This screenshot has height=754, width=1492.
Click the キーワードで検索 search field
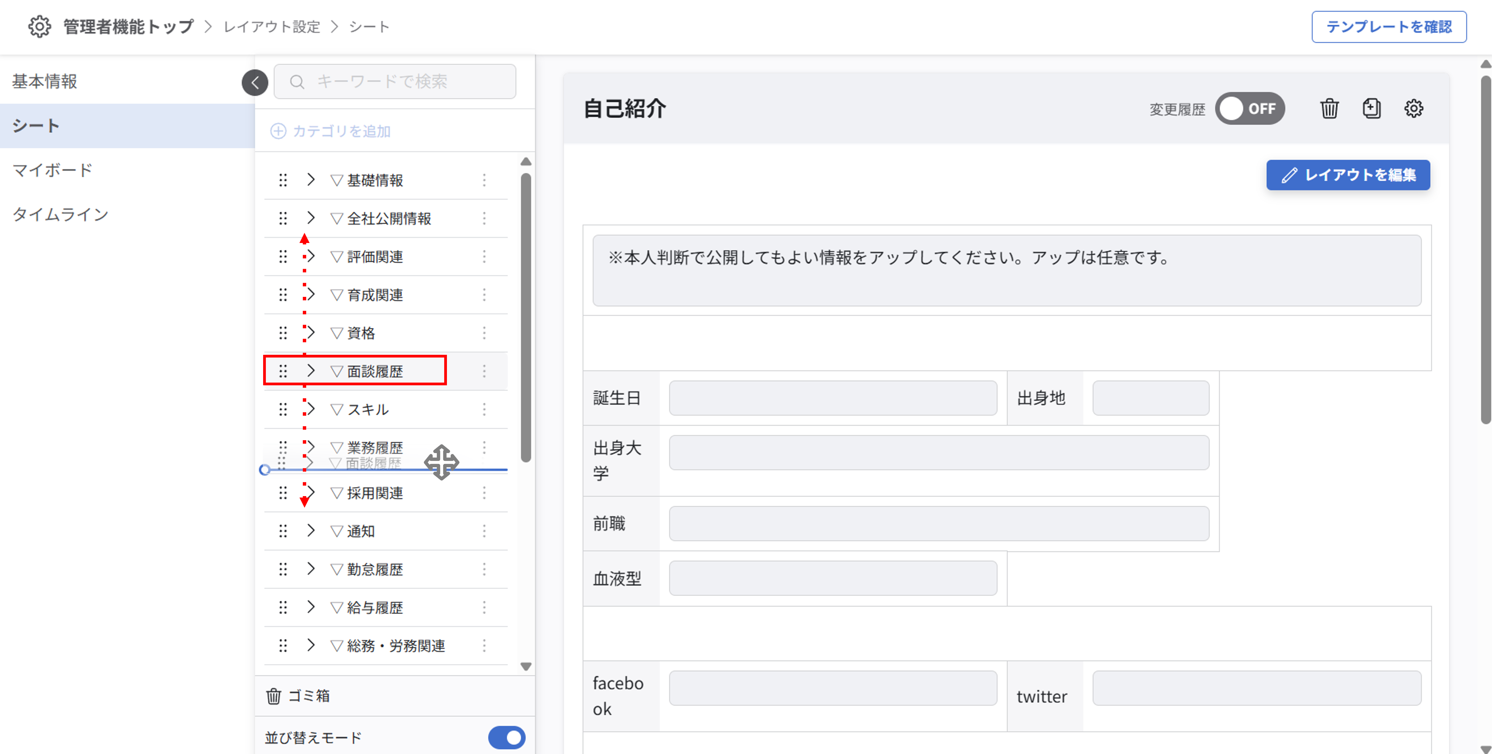(x=394, y=82)
